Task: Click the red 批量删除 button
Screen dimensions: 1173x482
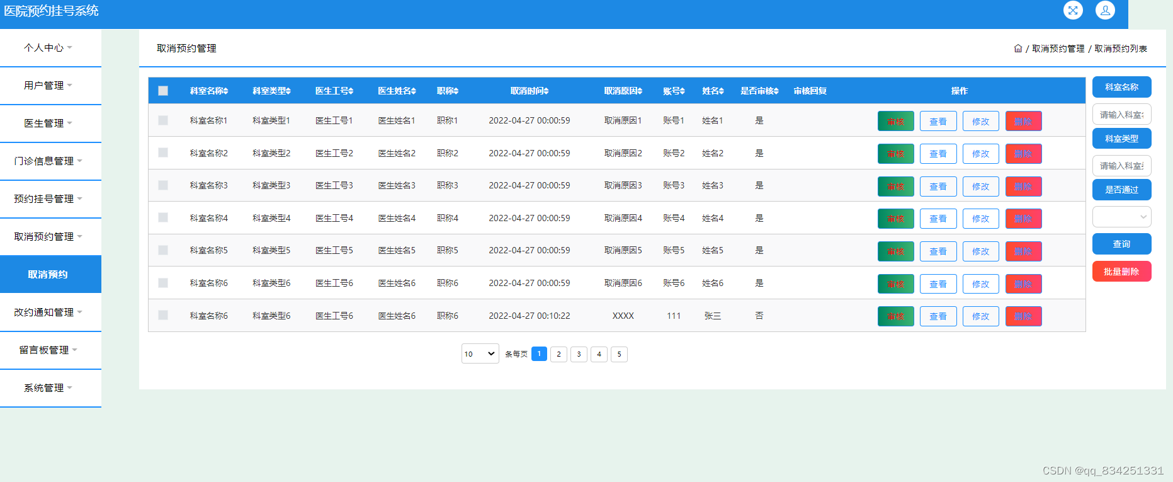Action: pos(1121,272)
